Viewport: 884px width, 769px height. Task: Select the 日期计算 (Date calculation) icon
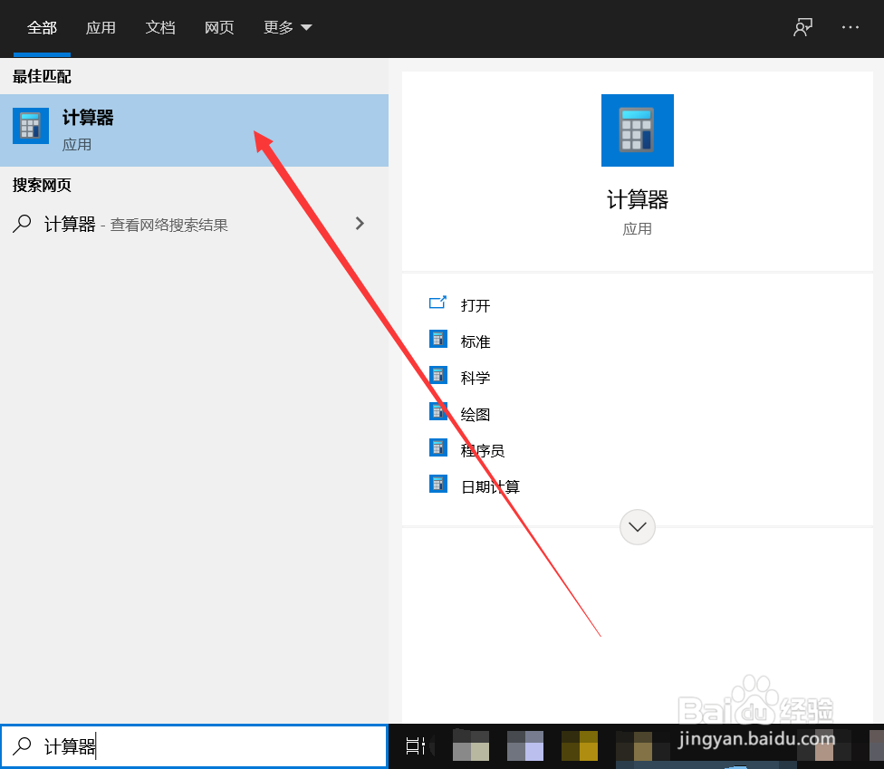pyautogui.click(x=437, y=485)
